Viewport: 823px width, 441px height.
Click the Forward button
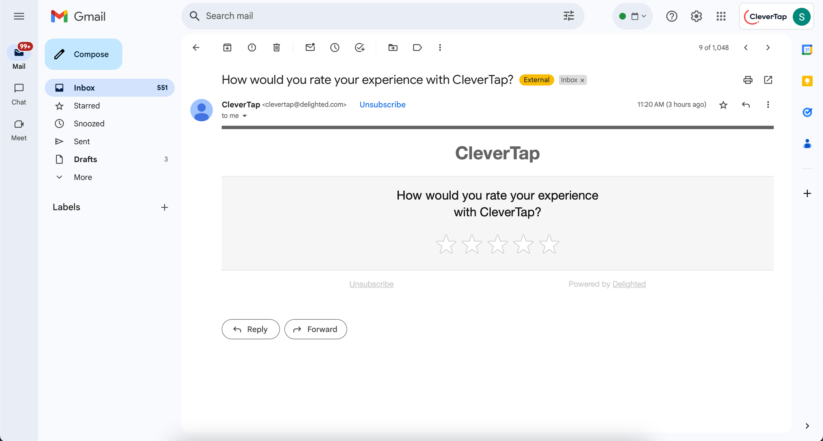[315, 329]
